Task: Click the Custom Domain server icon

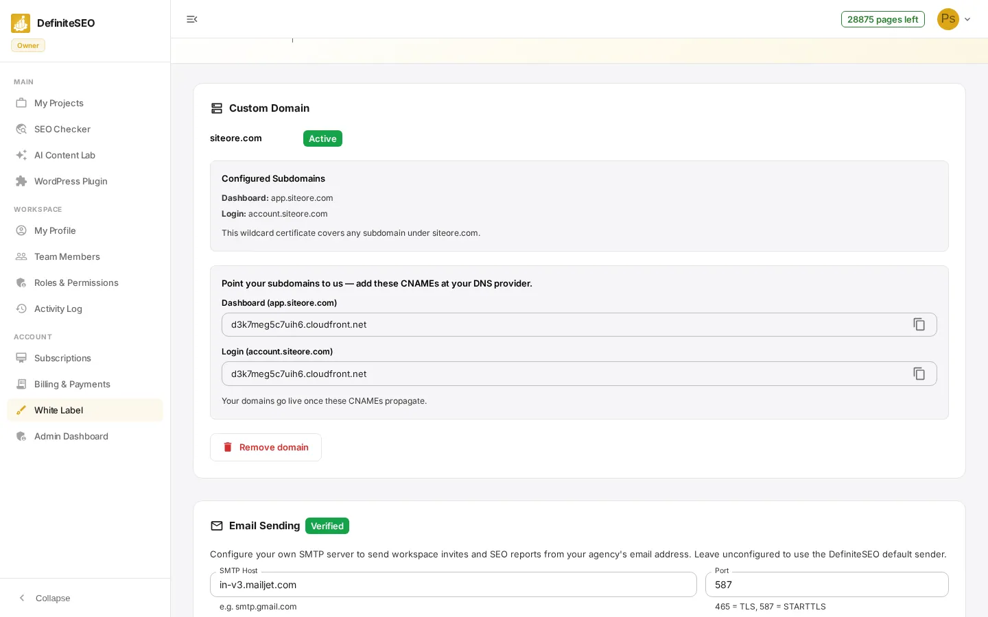Action: 217,108
